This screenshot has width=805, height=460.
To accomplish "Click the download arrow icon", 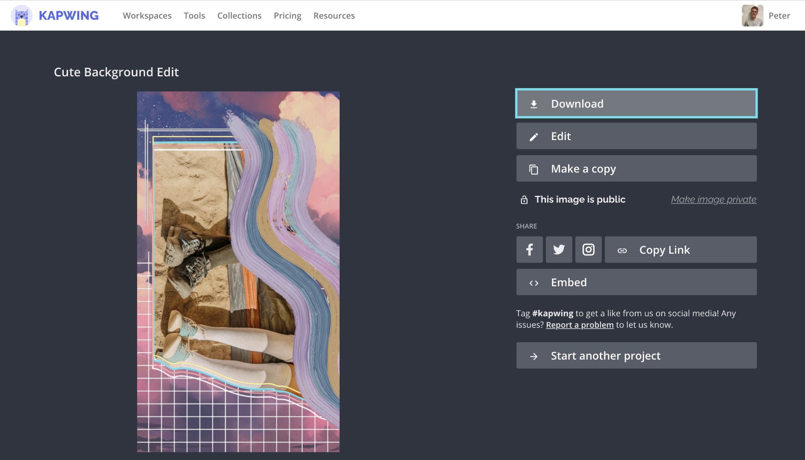I will pos(534,104).
